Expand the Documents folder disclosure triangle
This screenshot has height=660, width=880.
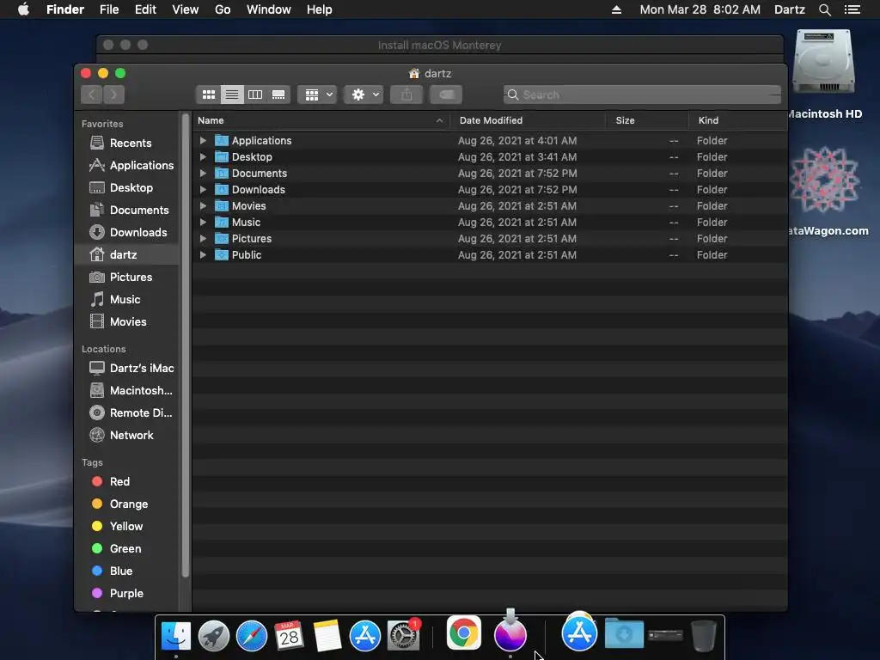[203, 173]
